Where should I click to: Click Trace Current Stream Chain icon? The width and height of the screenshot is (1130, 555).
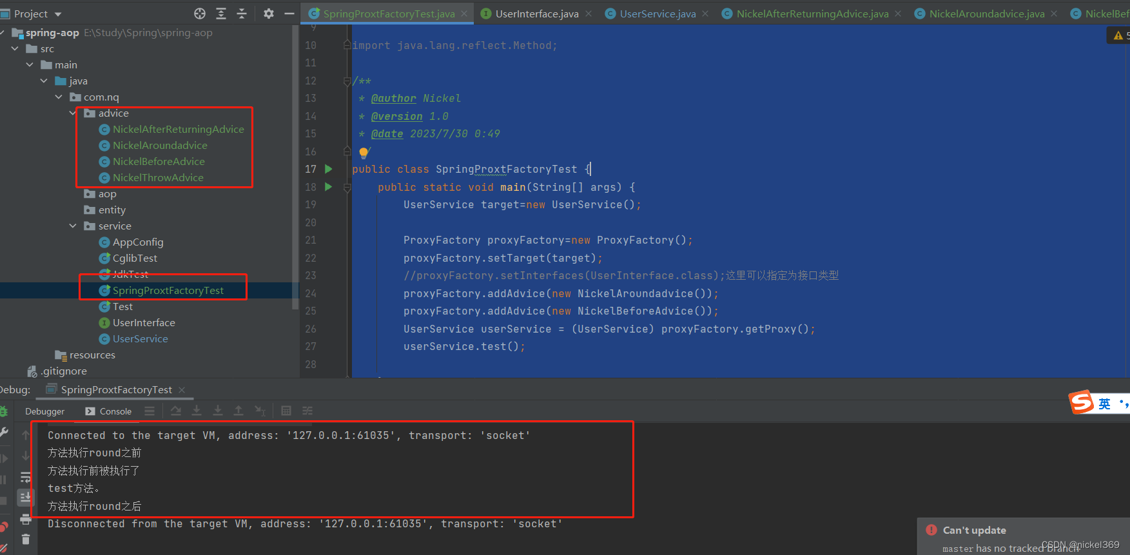coord(307,411)
